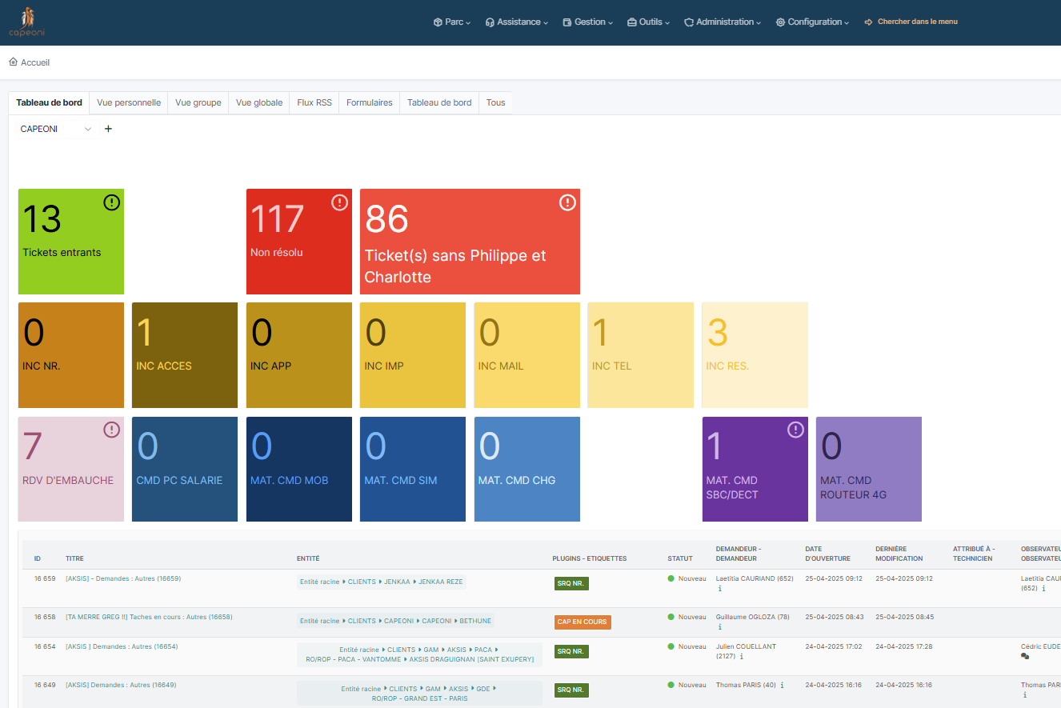Click the STATUT column header
Image resolution: width=1061 pixels, height=708 pixels.
point(680,558)
